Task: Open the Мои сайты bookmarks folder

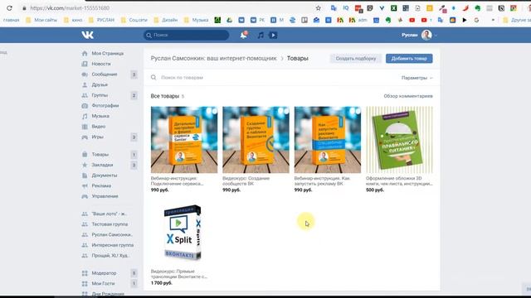Action: coord(41,20)
